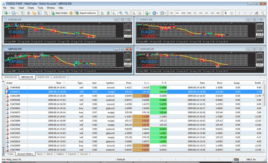Zoom out chart with magnifier minus
This screenshot has height=163, width=268.
[126, 13]
